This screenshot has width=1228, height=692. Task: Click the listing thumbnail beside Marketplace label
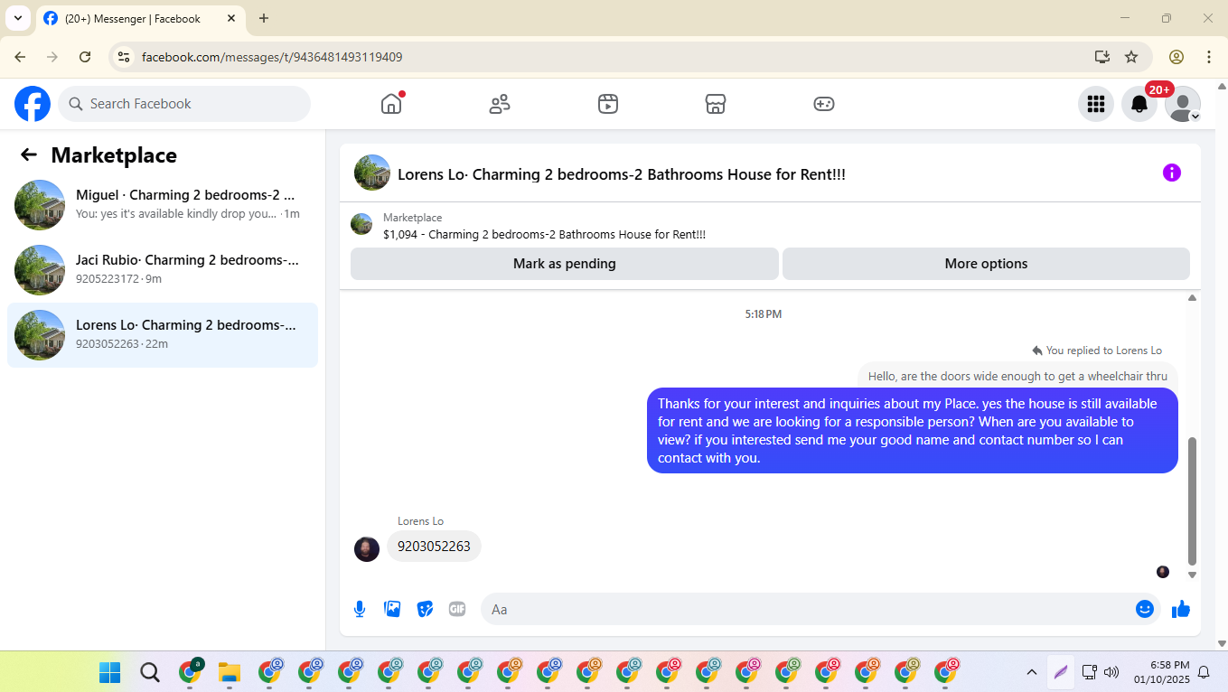(361, 224)
